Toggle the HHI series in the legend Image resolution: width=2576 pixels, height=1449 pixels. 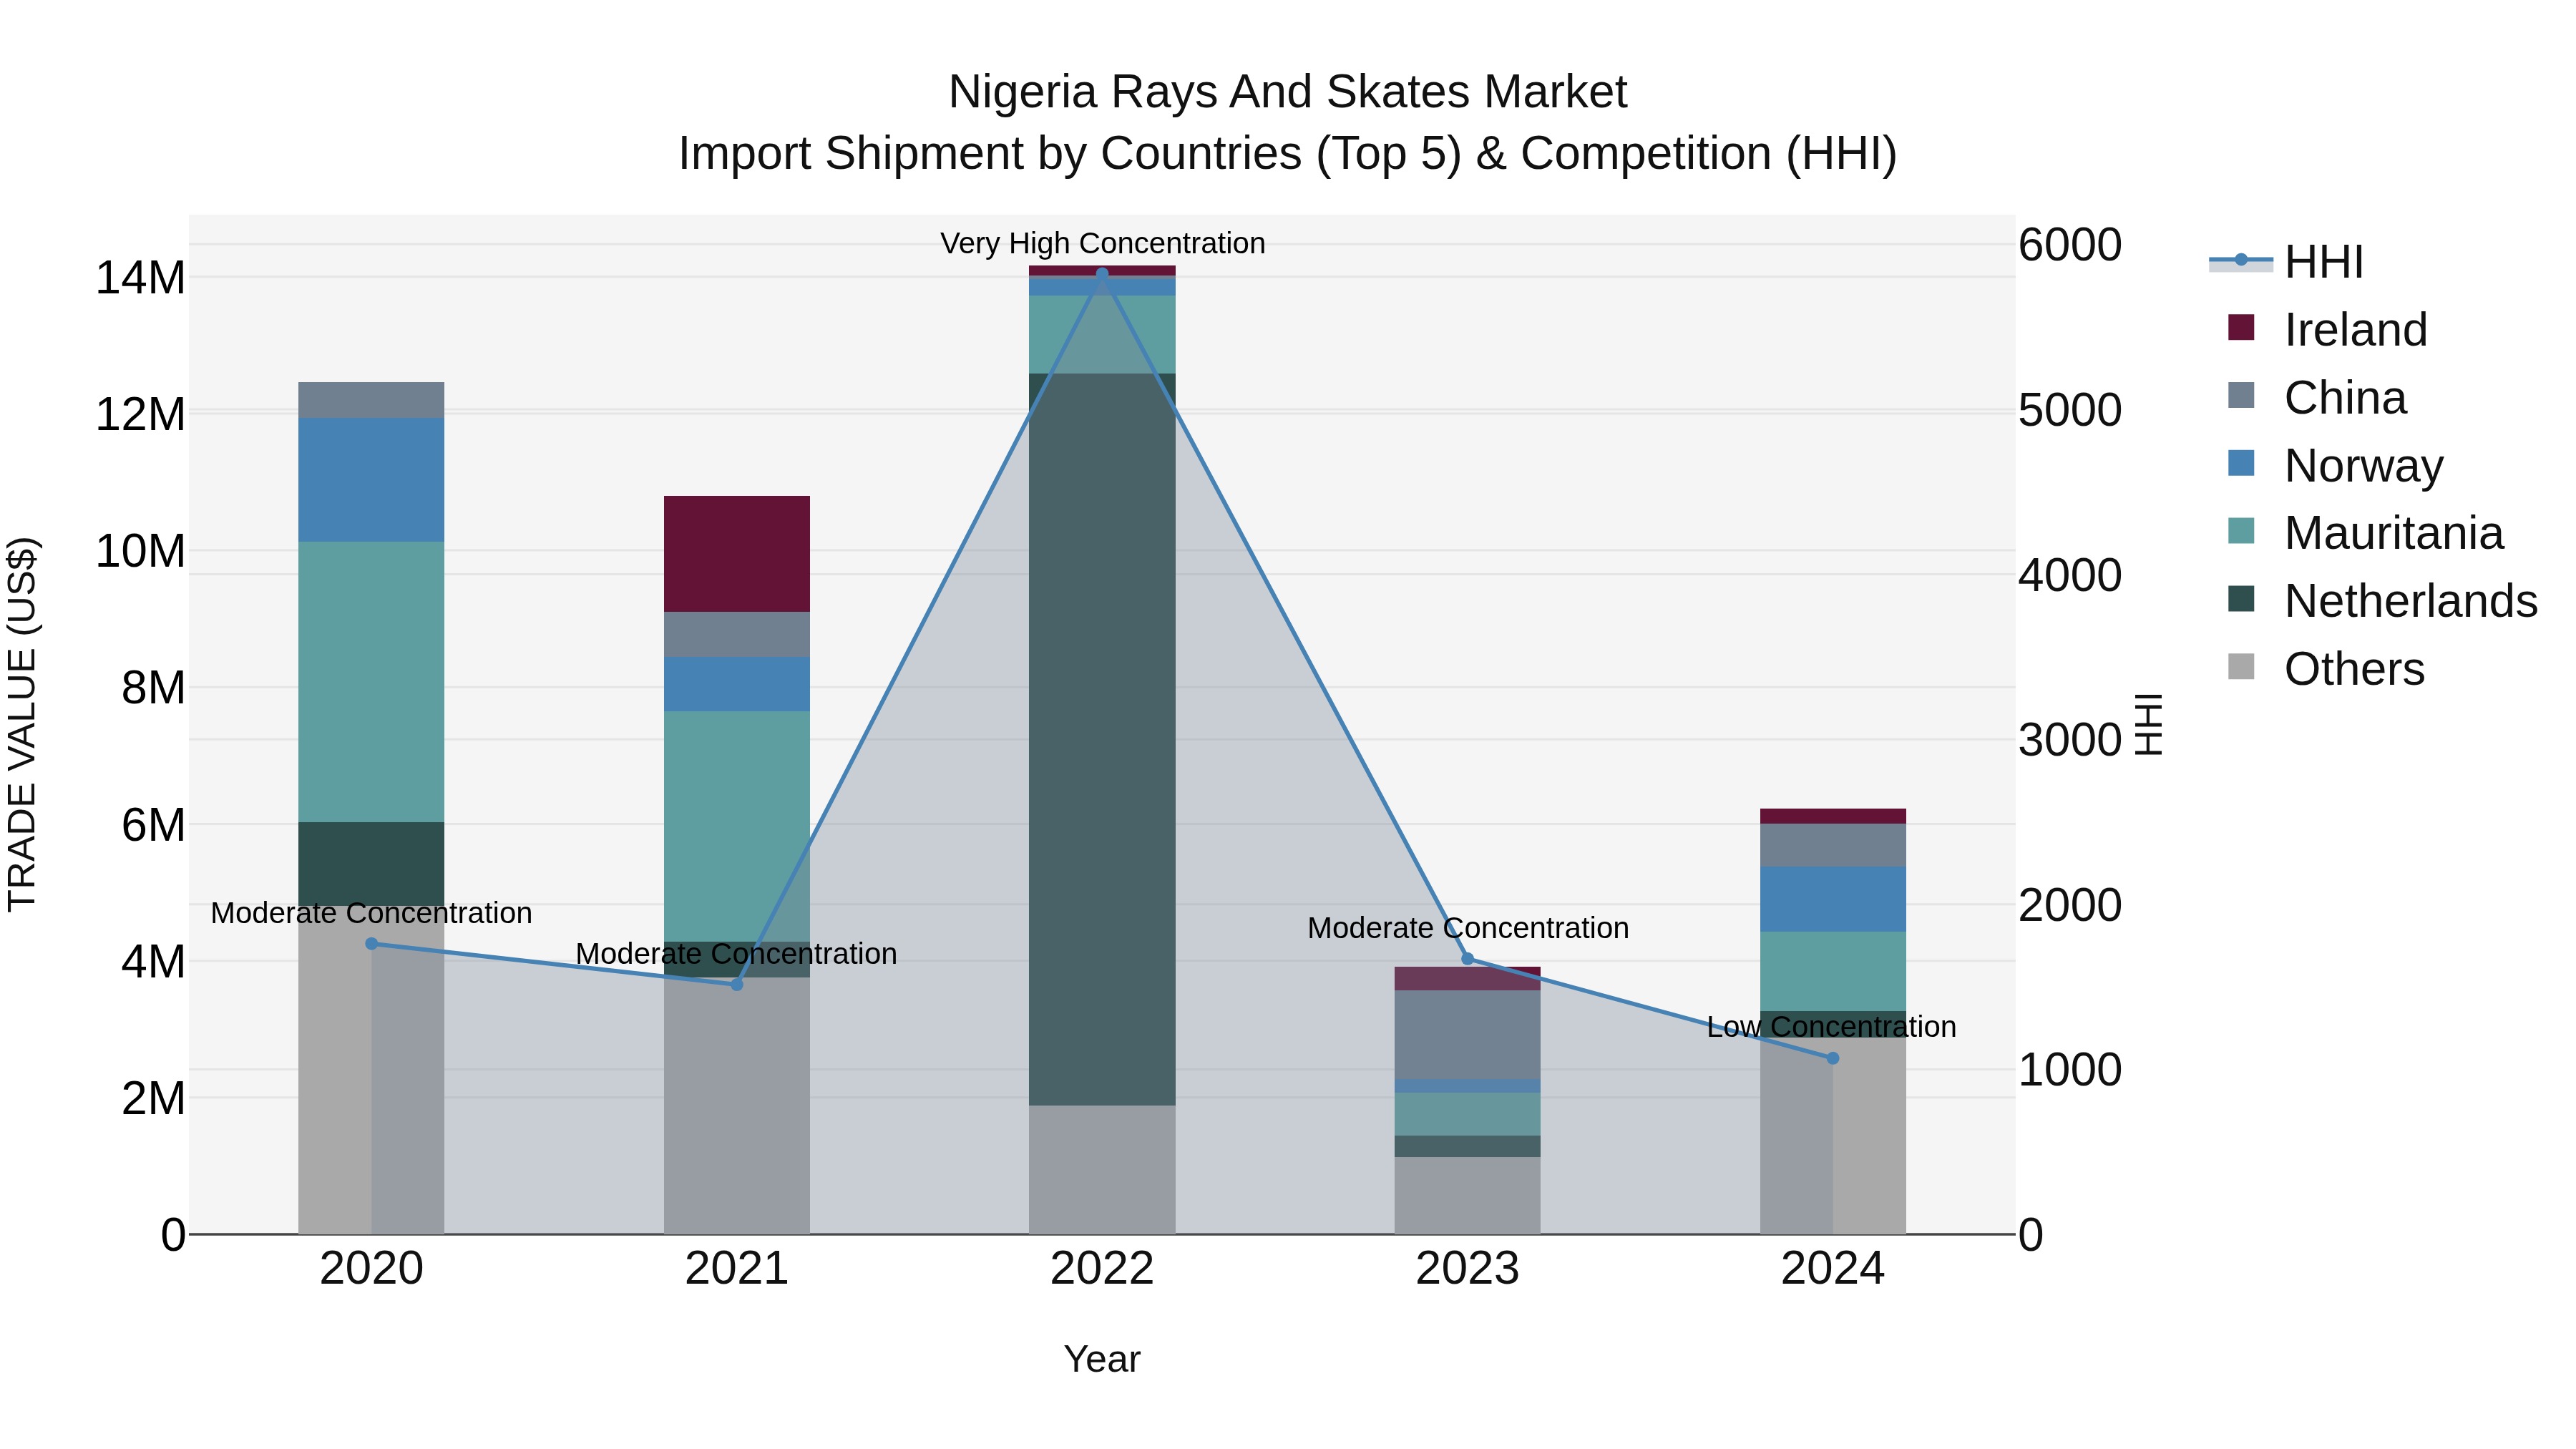(x=2286, y=262)
